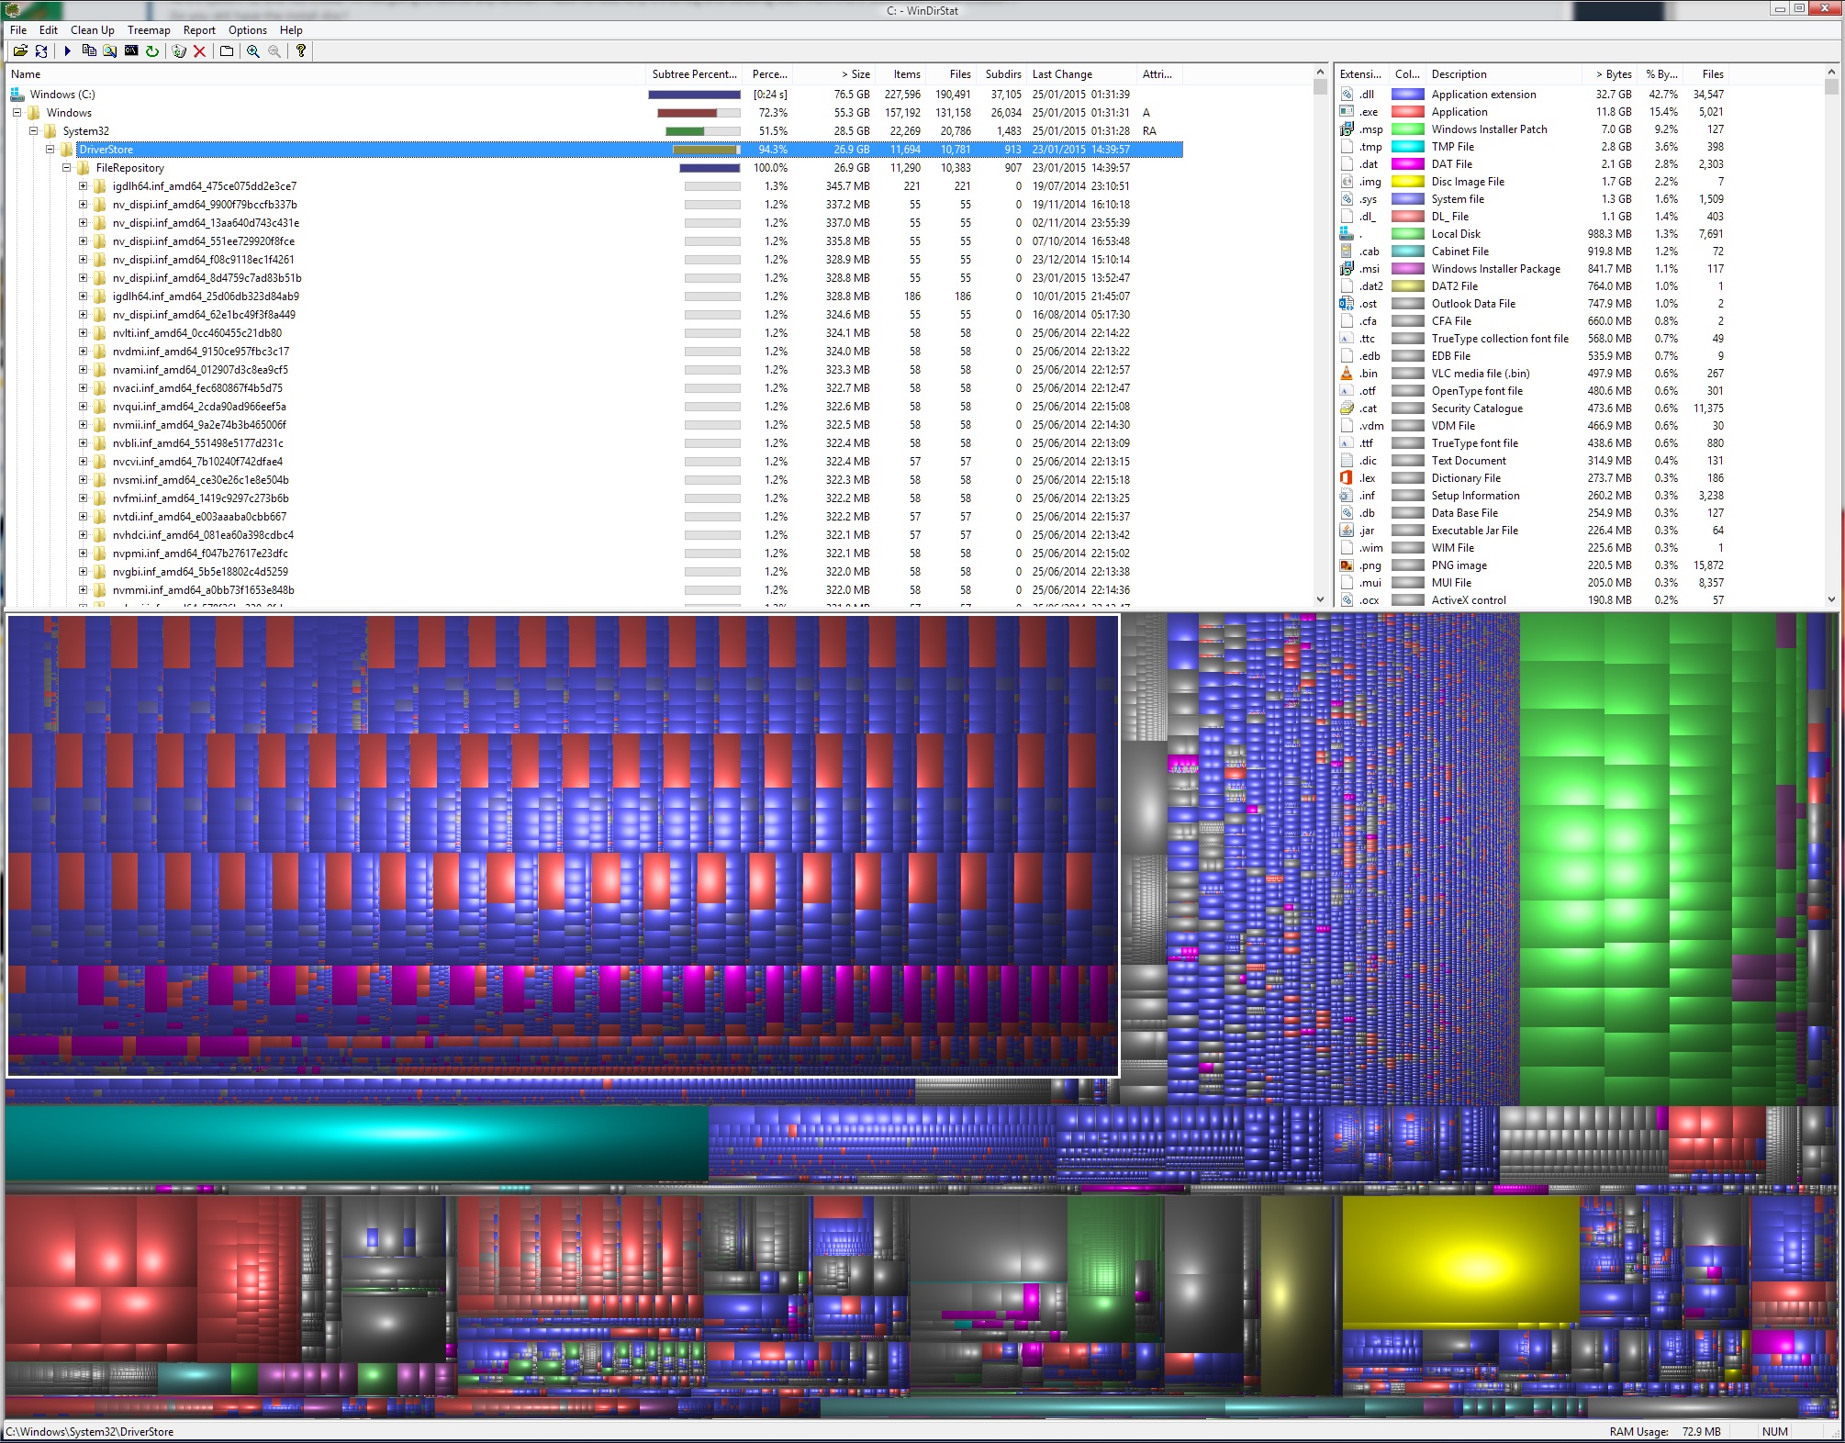The image size is (1845, 1443).
Task: Open the Treemap menu
Action: pos(149,30)
